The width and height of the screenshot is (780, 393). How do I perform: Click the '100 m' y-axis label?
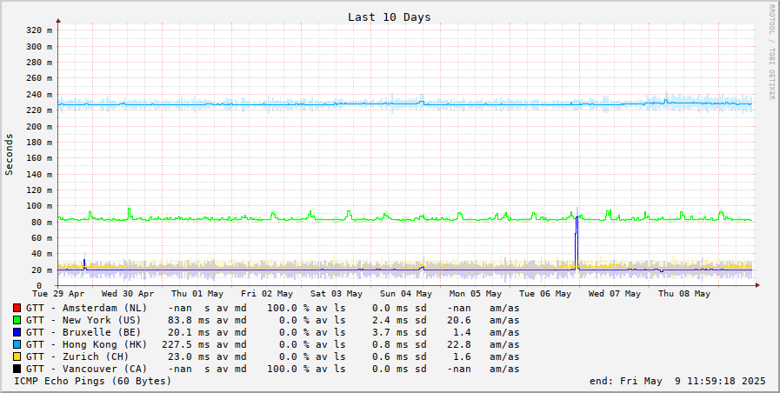point(39,206)
